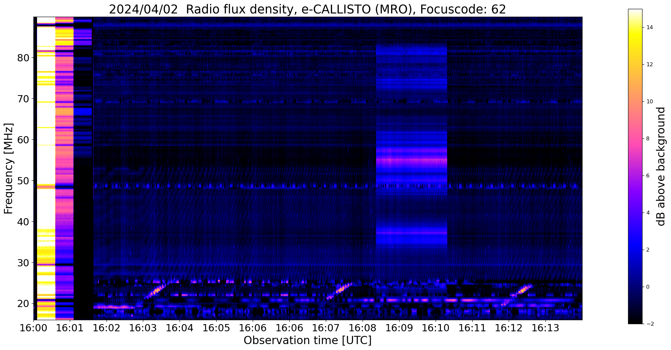Click the 60 MHz frequency tick label
Image resolution: width=671 pixels, height=350 pixels.
[x=23, y=140]
